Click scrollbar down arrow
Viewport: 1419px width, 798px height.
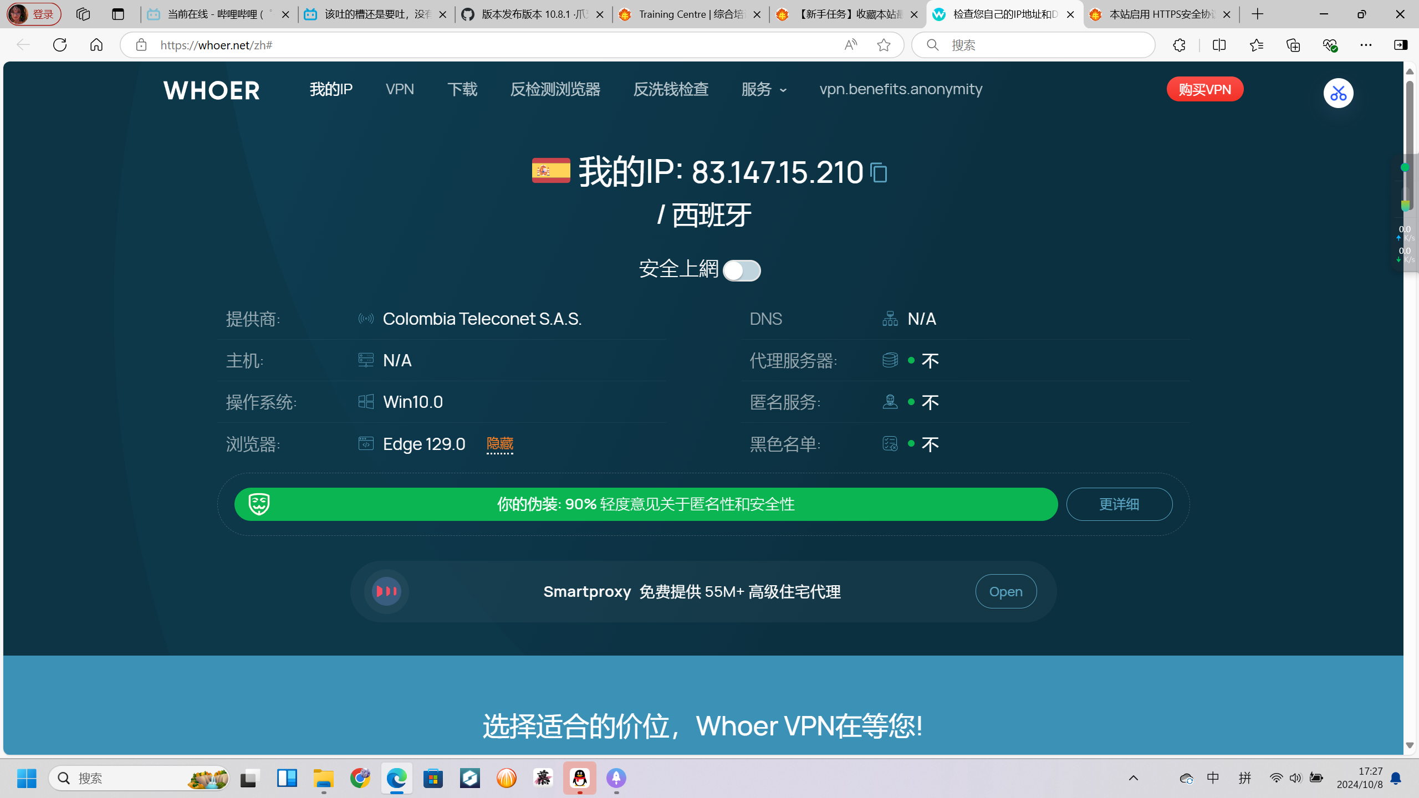click(x=1410, y=745)
